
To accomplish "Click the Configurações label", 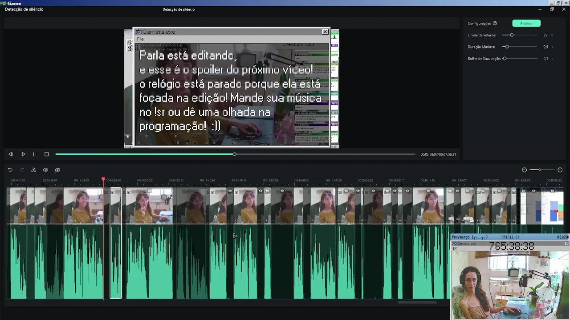I will [x=479, y=23].
